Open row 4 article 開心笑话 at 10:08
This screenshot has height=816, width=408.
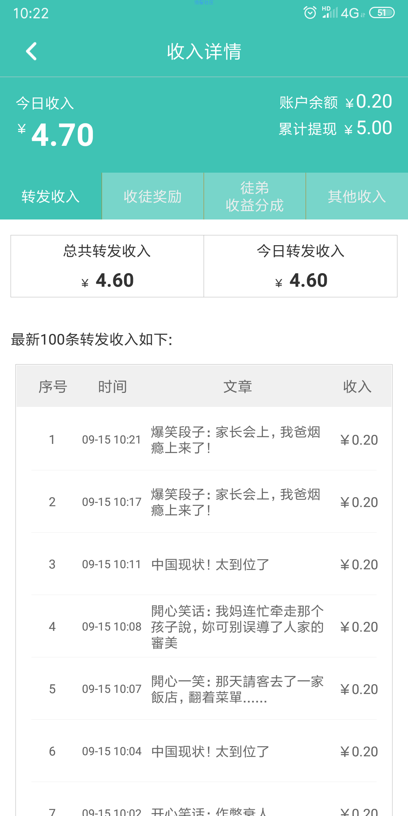click(x=204, y=627)
